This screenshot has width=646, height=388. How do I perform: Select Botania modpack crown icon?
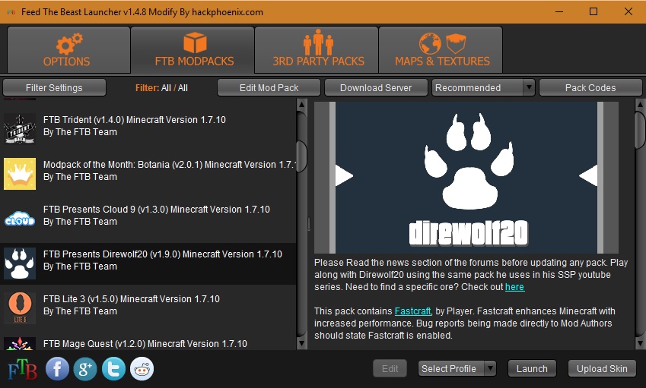coord(20,174)
